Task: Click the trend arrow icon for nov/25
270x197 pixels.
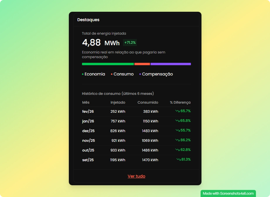Action: point(177,140)
